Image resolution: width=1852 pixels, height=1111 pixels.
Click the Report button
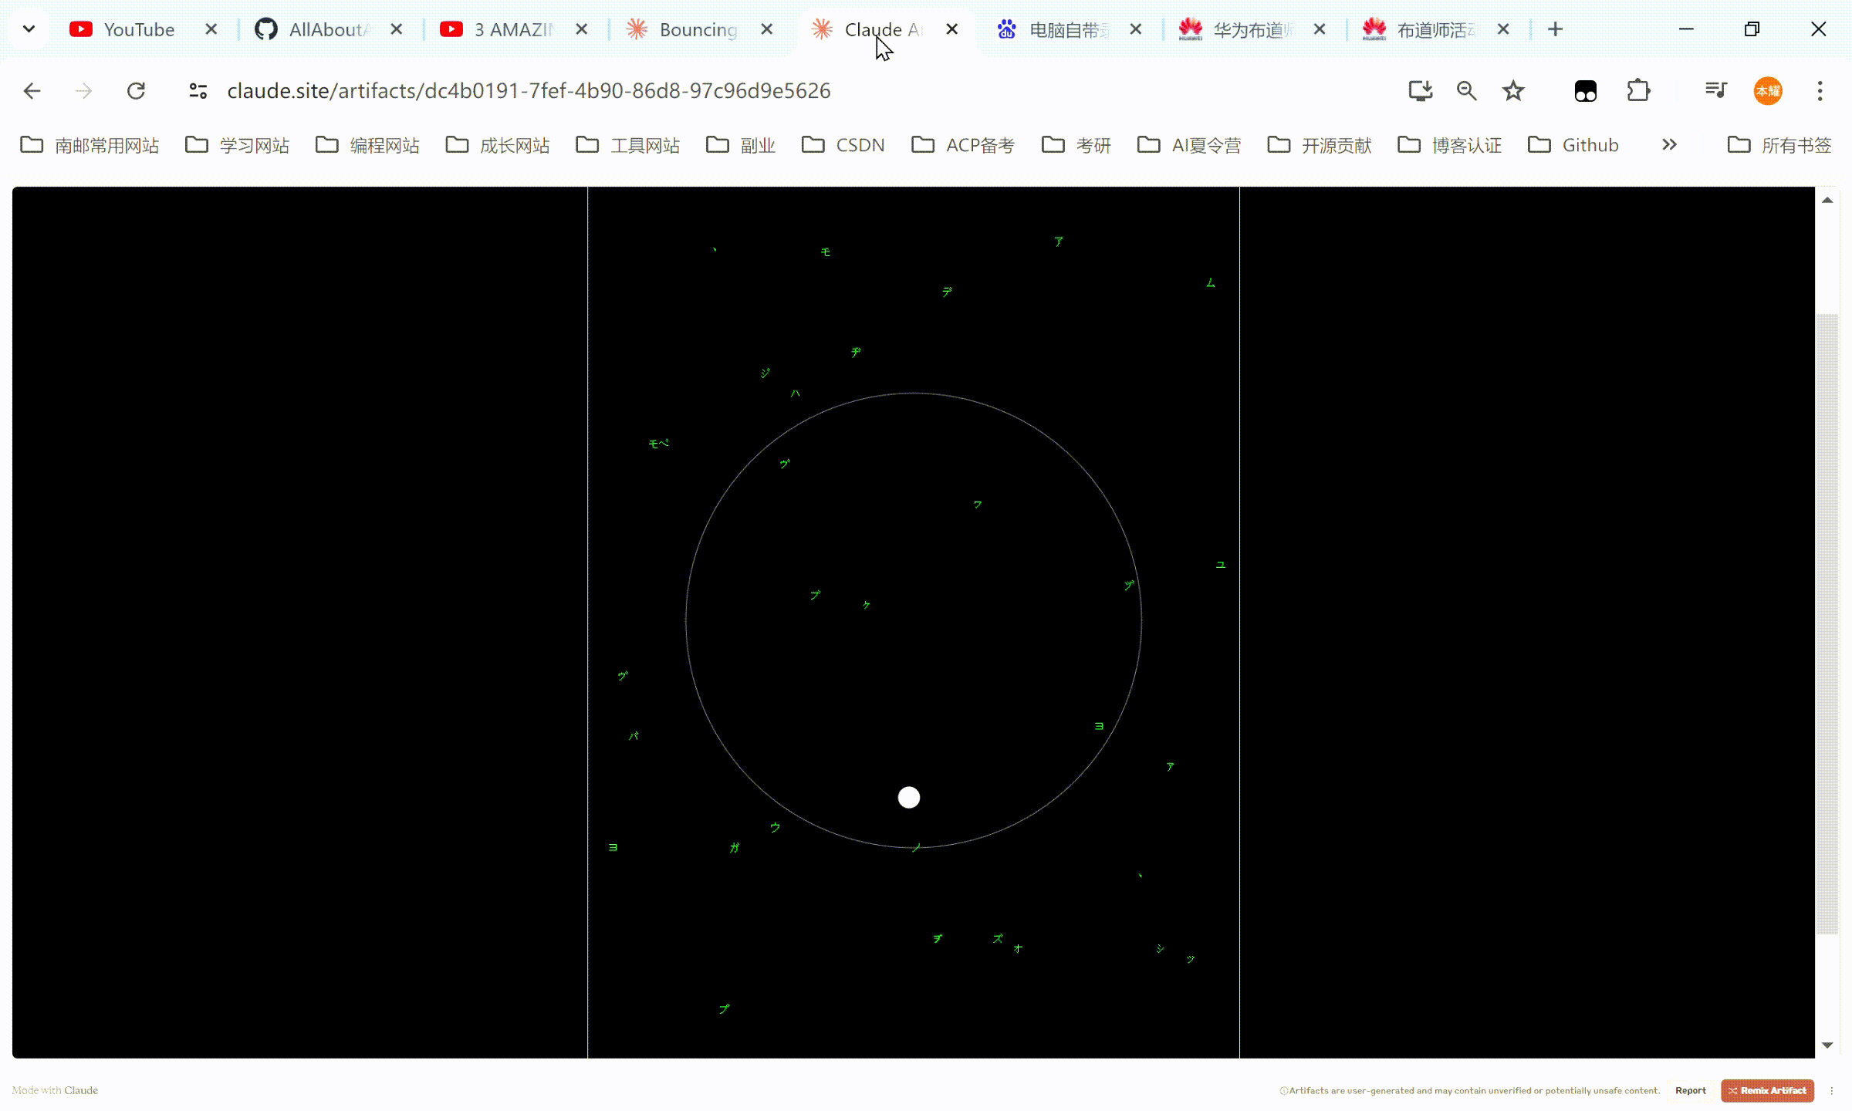pos(1691,1090)
